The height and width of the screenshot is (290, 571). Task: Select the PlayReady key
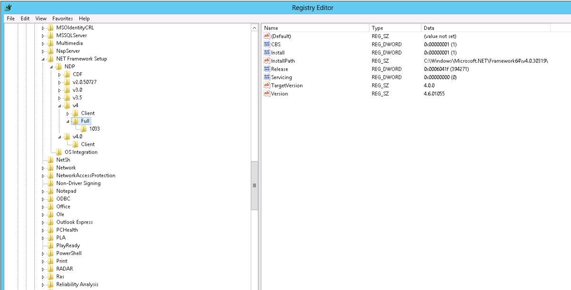[68, 245]
